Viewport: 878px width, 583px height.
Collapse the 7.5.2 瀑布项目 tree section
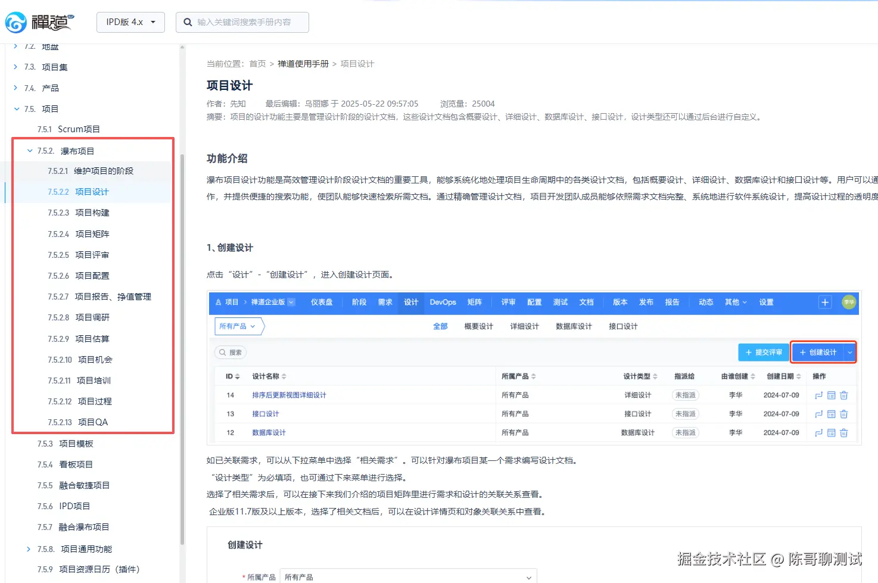pos(30,151)
